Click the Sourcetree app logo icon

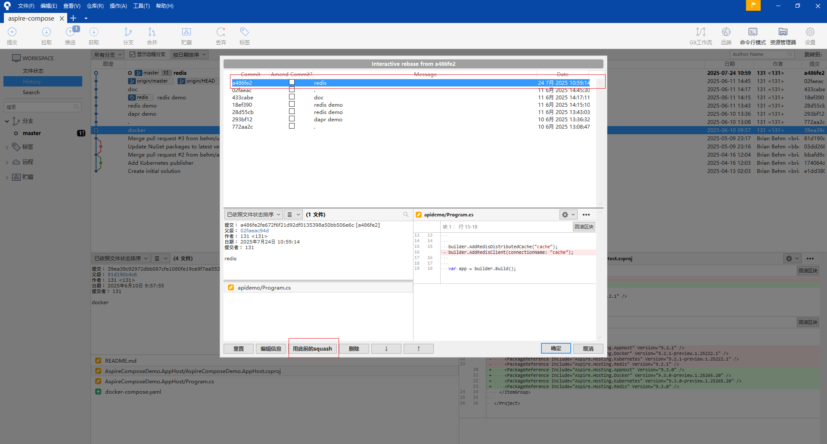7,6
